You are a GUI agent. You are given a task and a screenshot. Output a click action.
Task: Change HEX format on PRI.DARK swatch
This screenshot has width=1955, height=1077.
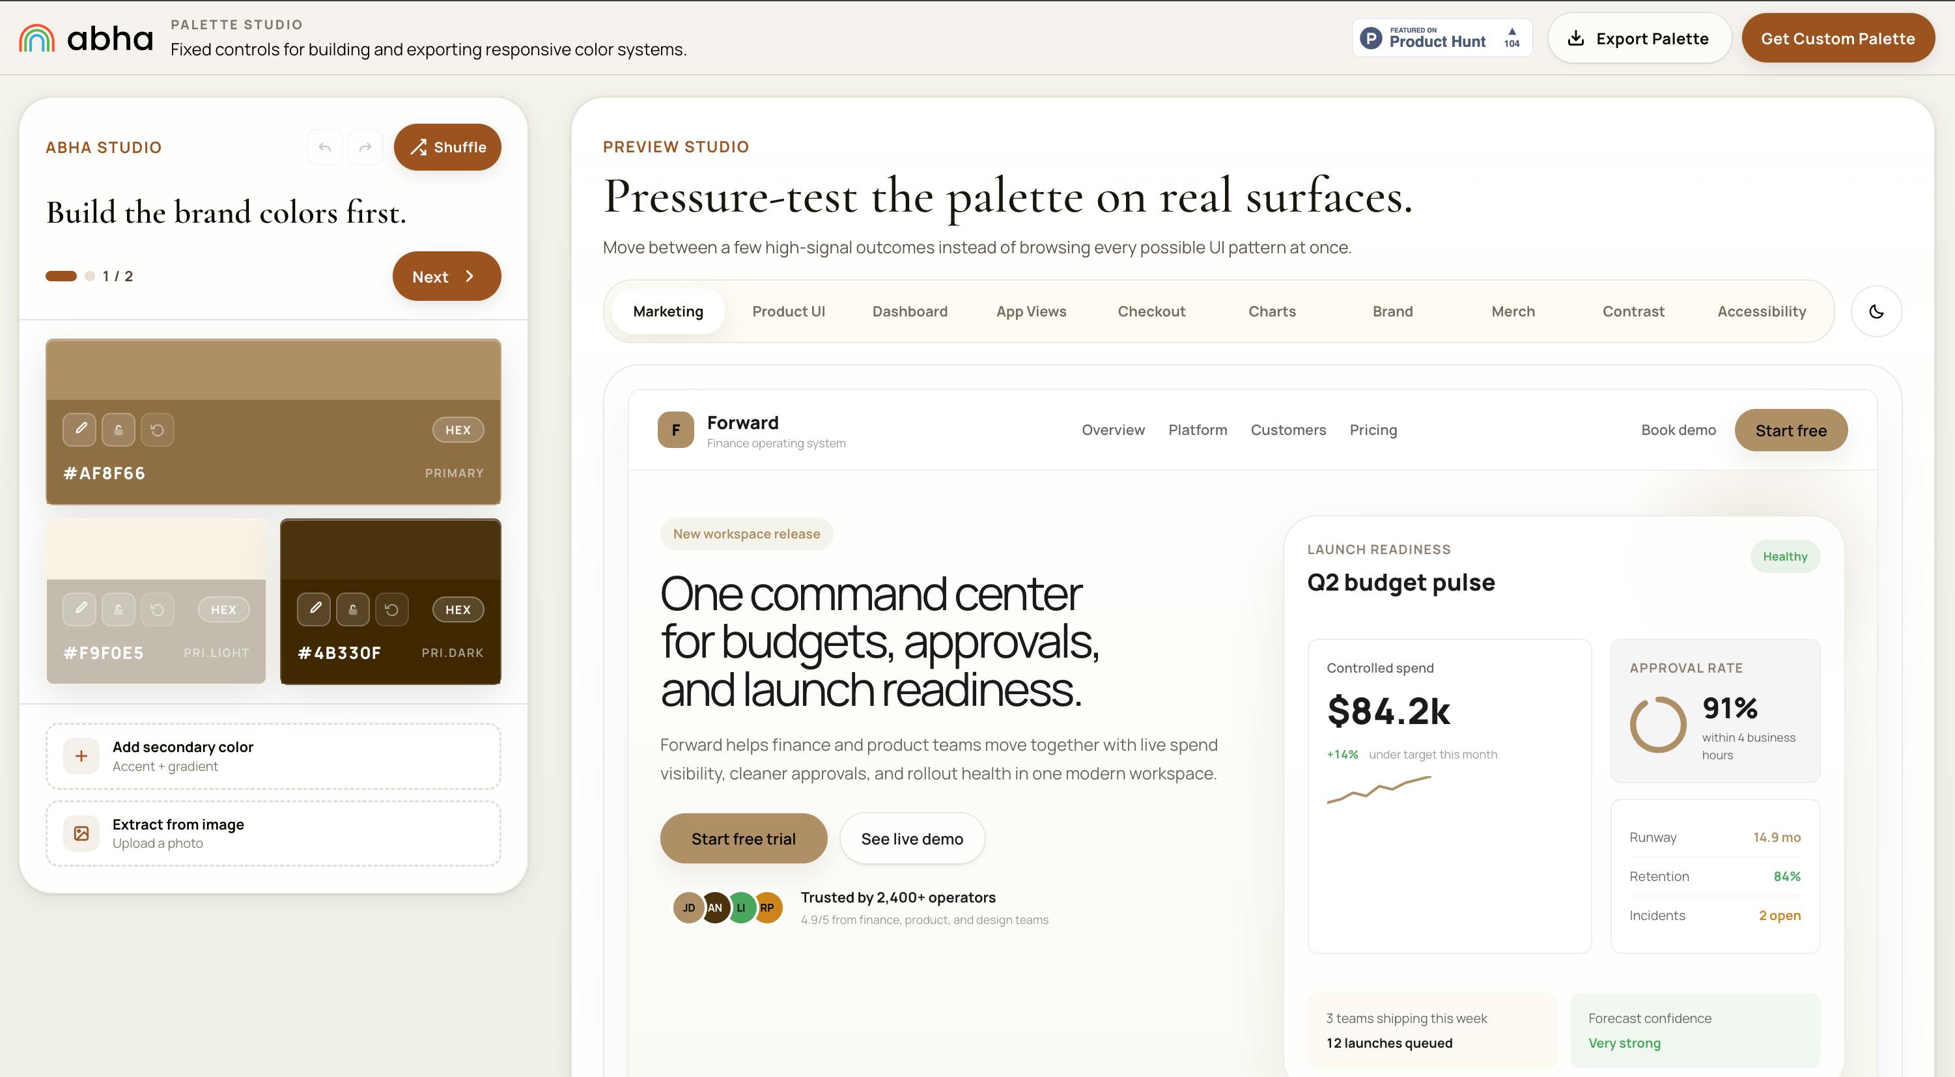click(x=458, y=609)
